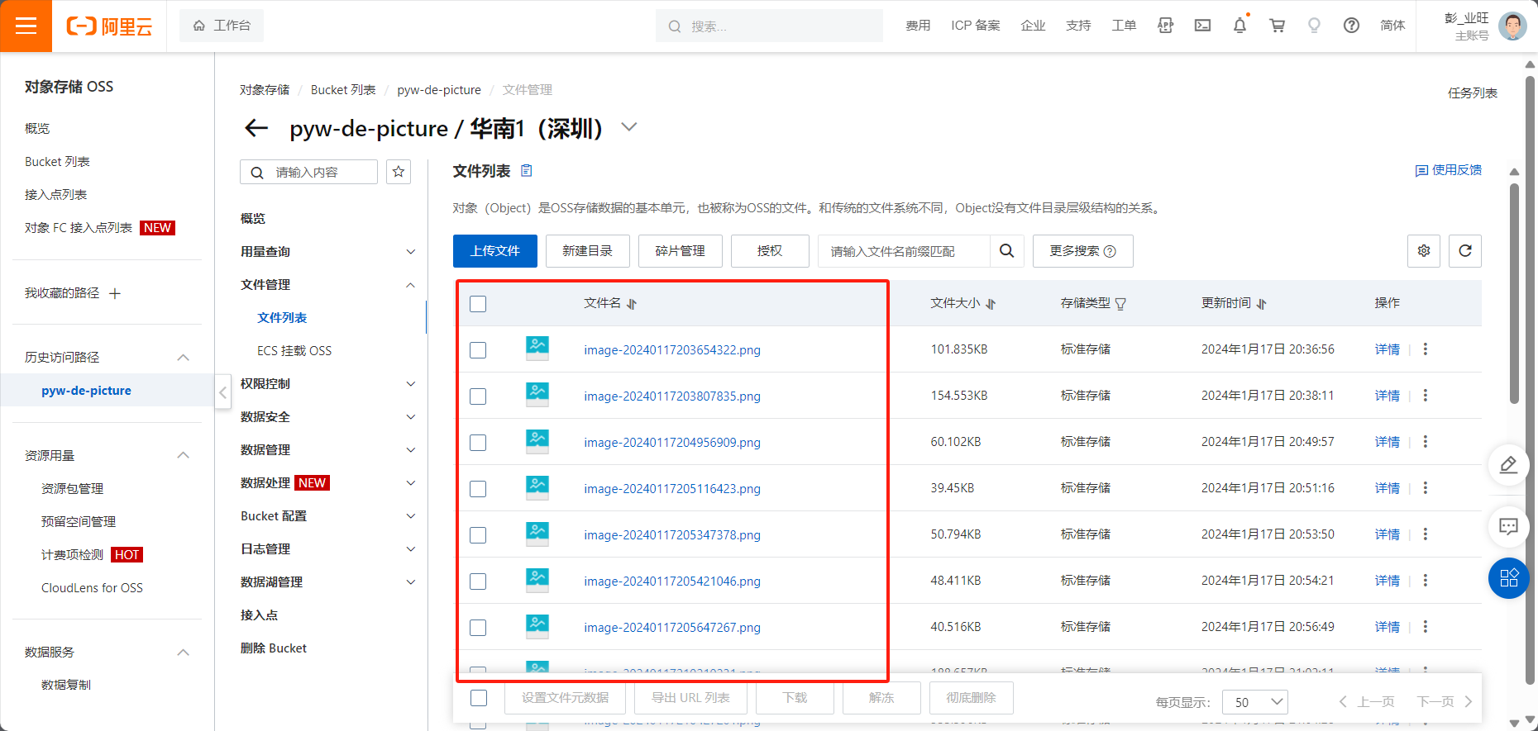1538x731 pixels.
Task: Click the back arrow beside pyw-de-picture
Action: (x=256, y=128)
